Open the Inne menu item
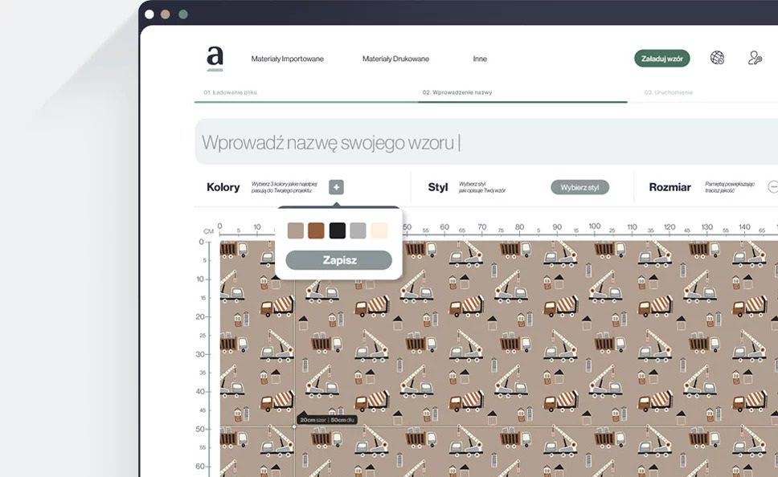The height and width of the screenshot is (477, 778). [x=480, y=59]
